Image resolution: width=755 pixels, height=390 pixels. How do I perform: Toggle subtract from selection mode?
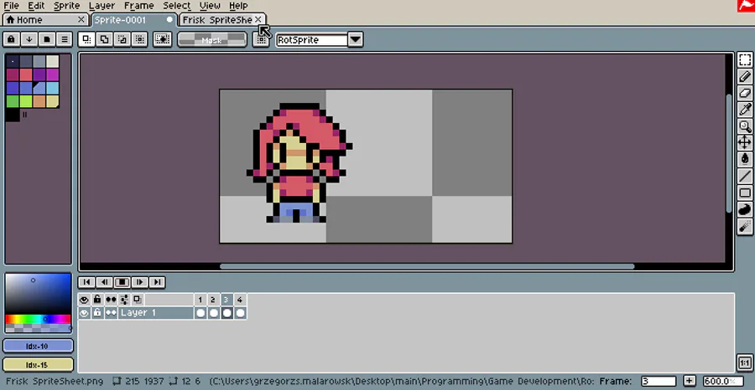(x=122, y=39)
